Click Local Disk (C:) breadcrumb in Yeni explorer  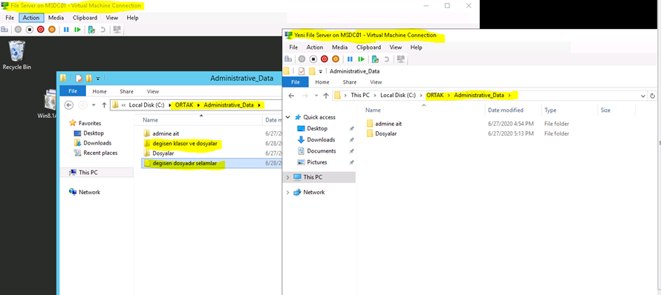pos(398,96)
